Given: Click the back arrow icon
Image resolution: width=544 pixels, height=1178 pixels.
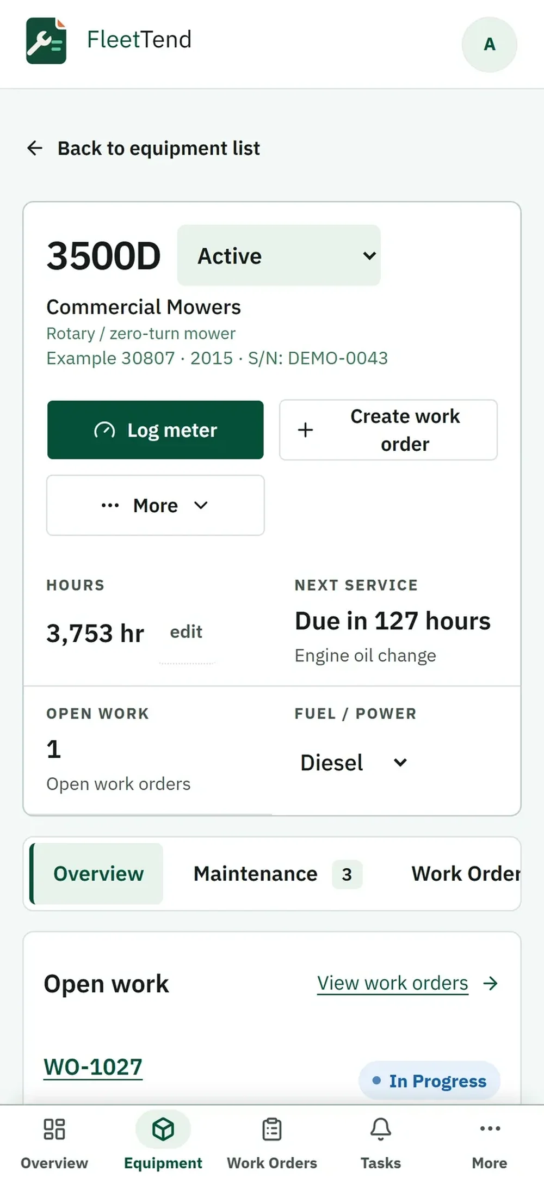Looking at the screenshot, I should pos(35,148).
